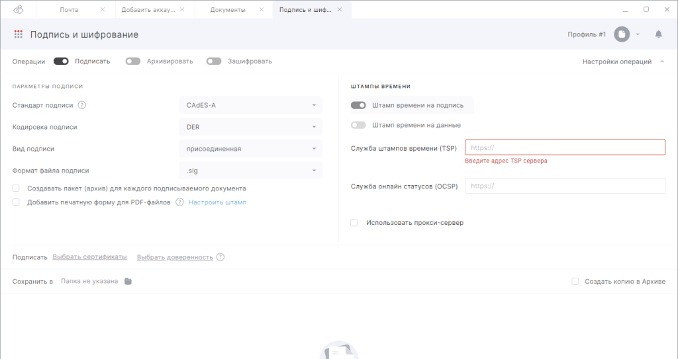Click the Служба штампов времени (TSP) field

(x=565, y=147)
